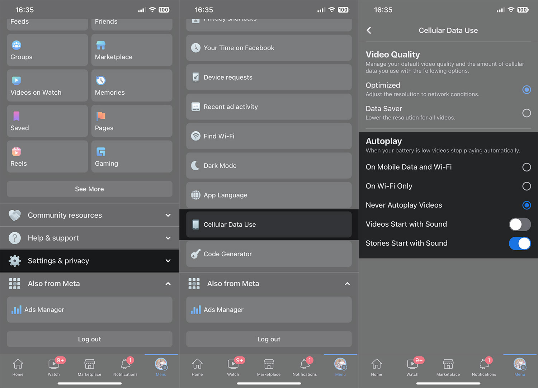Open the Pages flag shortcut
Image resolution: width=538 pixels, height=388 pixels.
(132, 121)
